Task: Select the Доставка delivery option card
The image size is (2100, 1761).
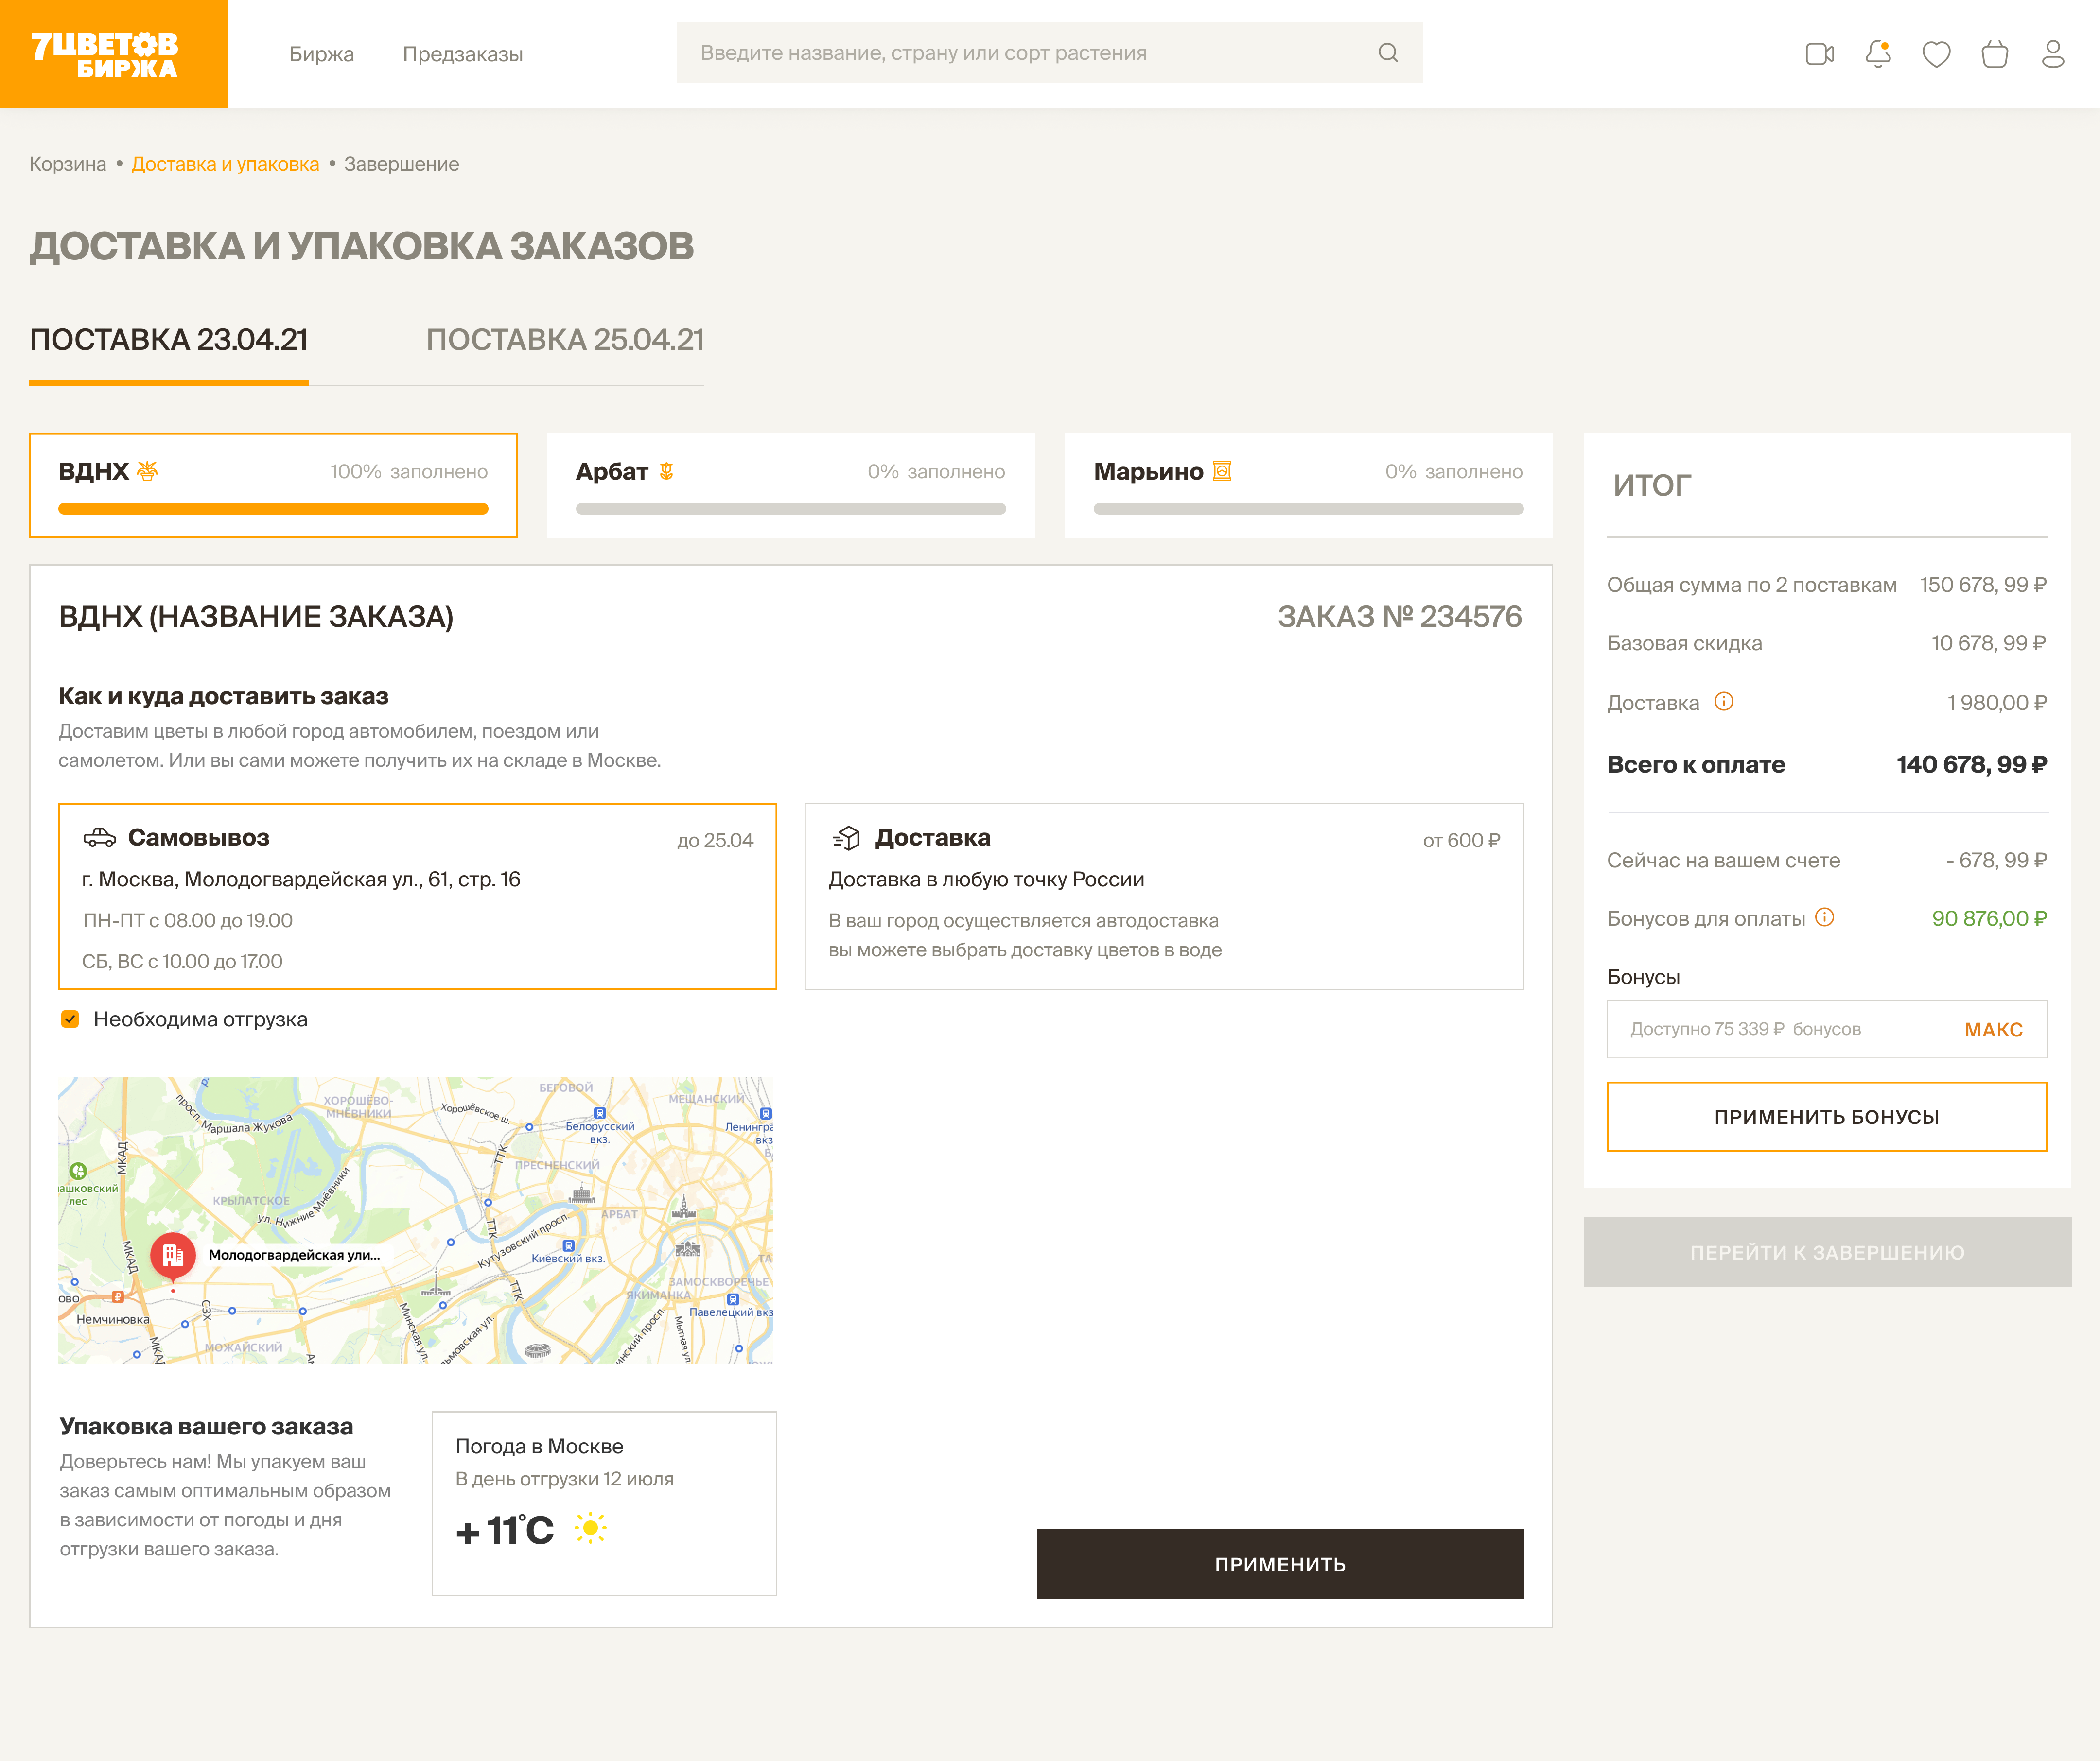Action: click(x=1164, y=897)
